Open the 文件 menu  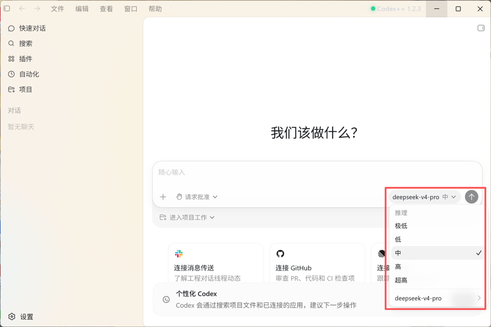click(x=58, y=9)
